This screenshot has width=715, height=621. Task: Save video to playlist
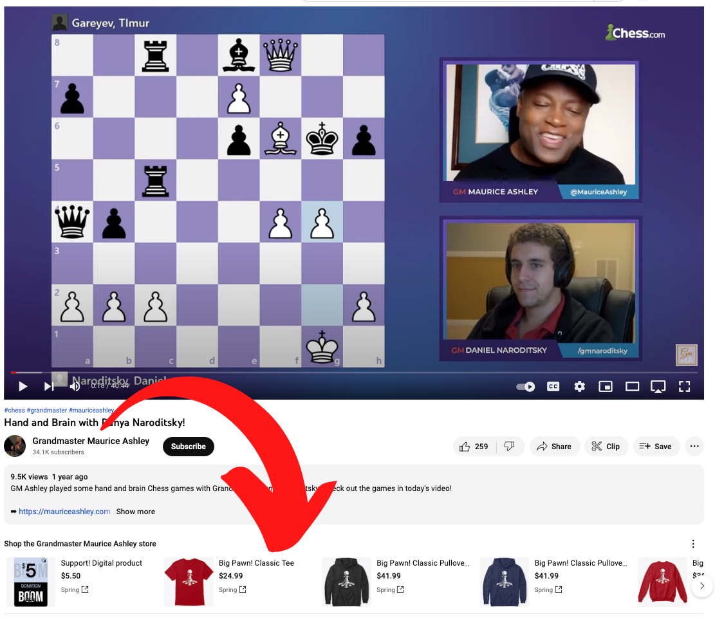(x=656, y=447)
